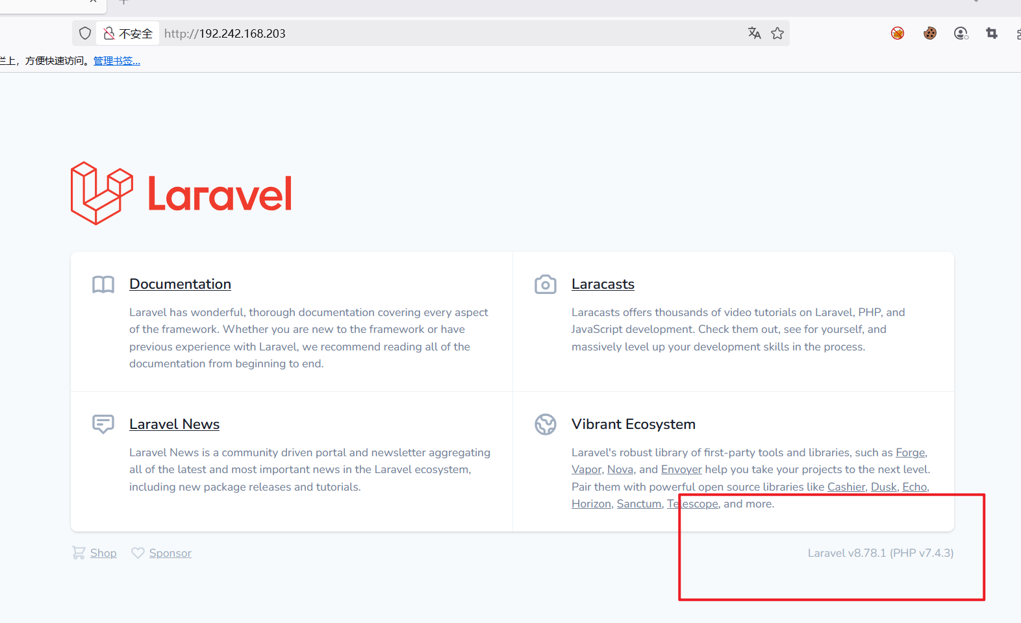Open the 管理书签 bookmarks link
This screenshot has width=1021, height=623.
tap(117, 61)
